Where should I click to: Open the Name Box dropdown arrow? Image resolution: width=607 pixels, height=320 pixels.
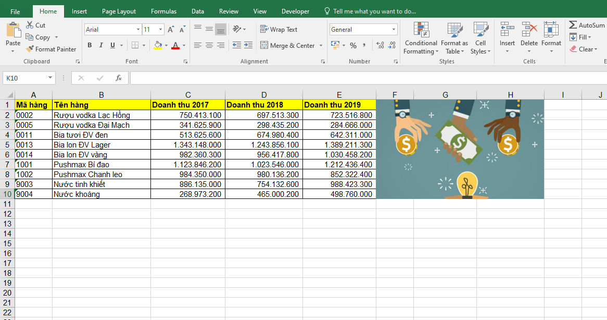pyautogui.click(x=50, y=78)
